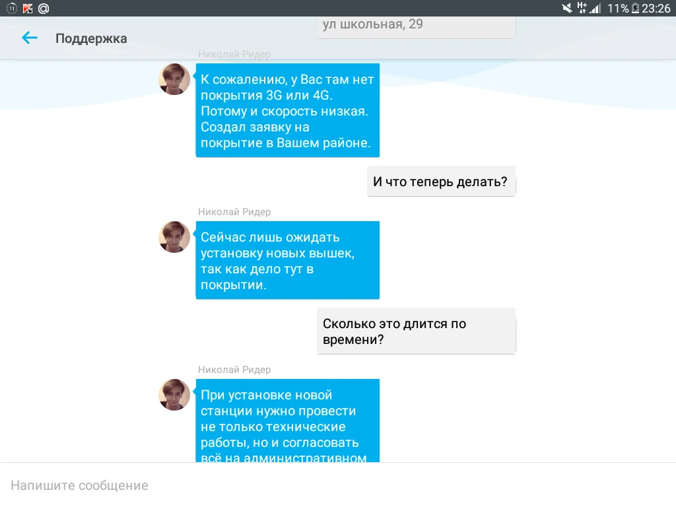Tap the @ email icon in the status bar

point(44,8)
